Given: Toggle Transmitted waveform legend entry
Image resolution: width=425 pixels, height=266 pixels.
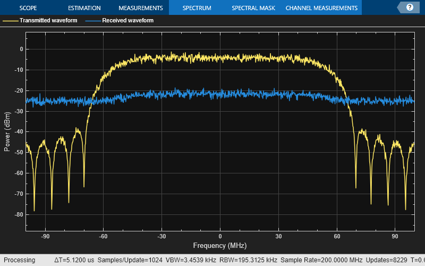Looking at the screenshot, I should click(x=48, y=20).
